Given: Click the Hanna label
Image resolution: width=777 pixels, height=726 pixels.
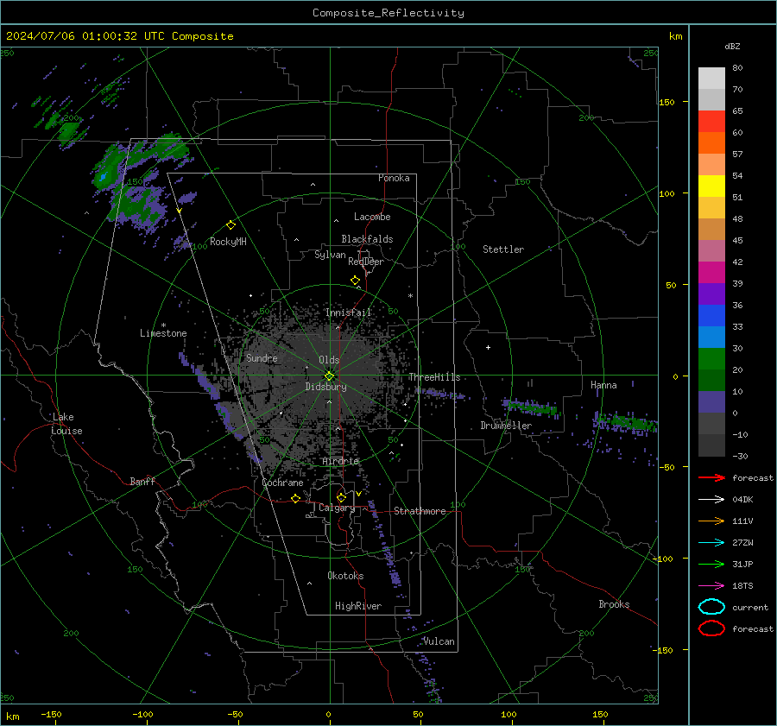Looking at the screenshot, I should 603,385.
